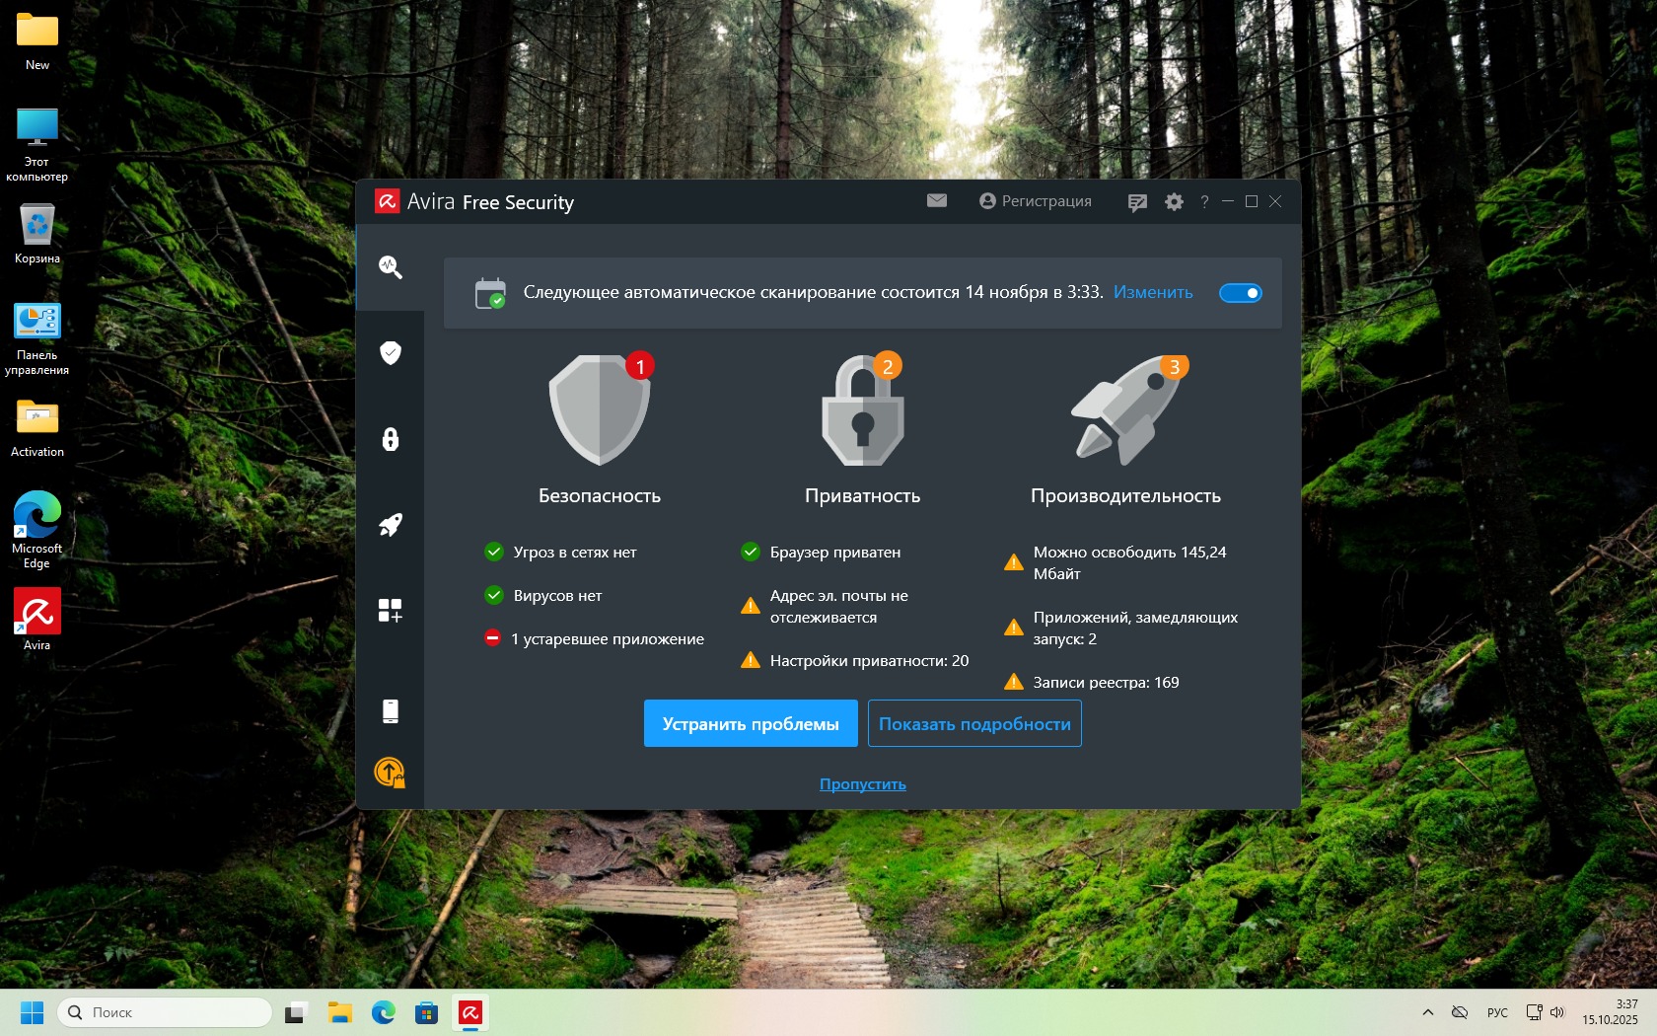The image size is (1657, 1036).
Task: Open Microsoft Edge from the taskbar
Action: click(x=384, y=1012)
